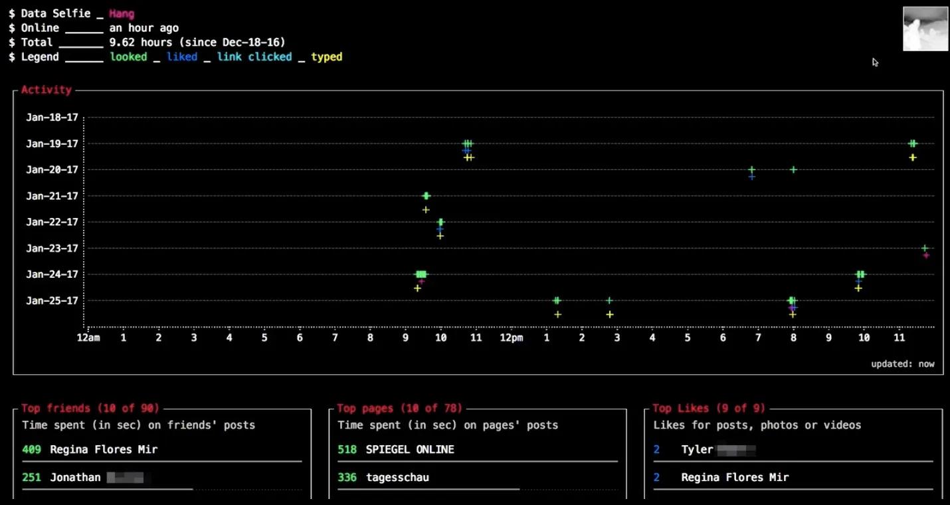
Task: Select the Activity panel title
Action: point(46,90)
